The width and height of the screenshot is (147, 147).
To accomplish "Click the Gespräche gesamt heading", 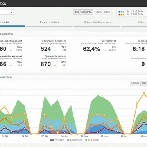I will (11, 41).
